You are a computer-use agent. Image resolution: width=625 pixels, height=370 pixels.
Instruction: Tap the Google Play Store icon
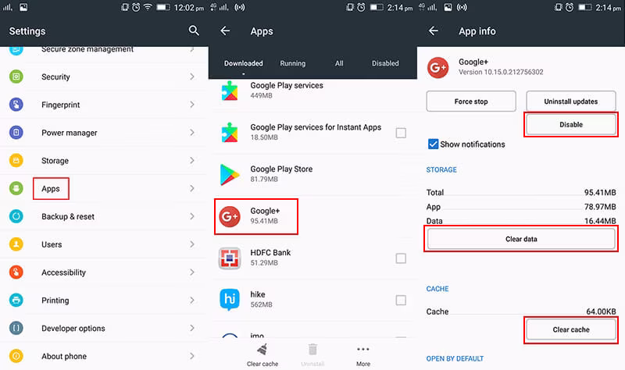[x=230, y=174]
